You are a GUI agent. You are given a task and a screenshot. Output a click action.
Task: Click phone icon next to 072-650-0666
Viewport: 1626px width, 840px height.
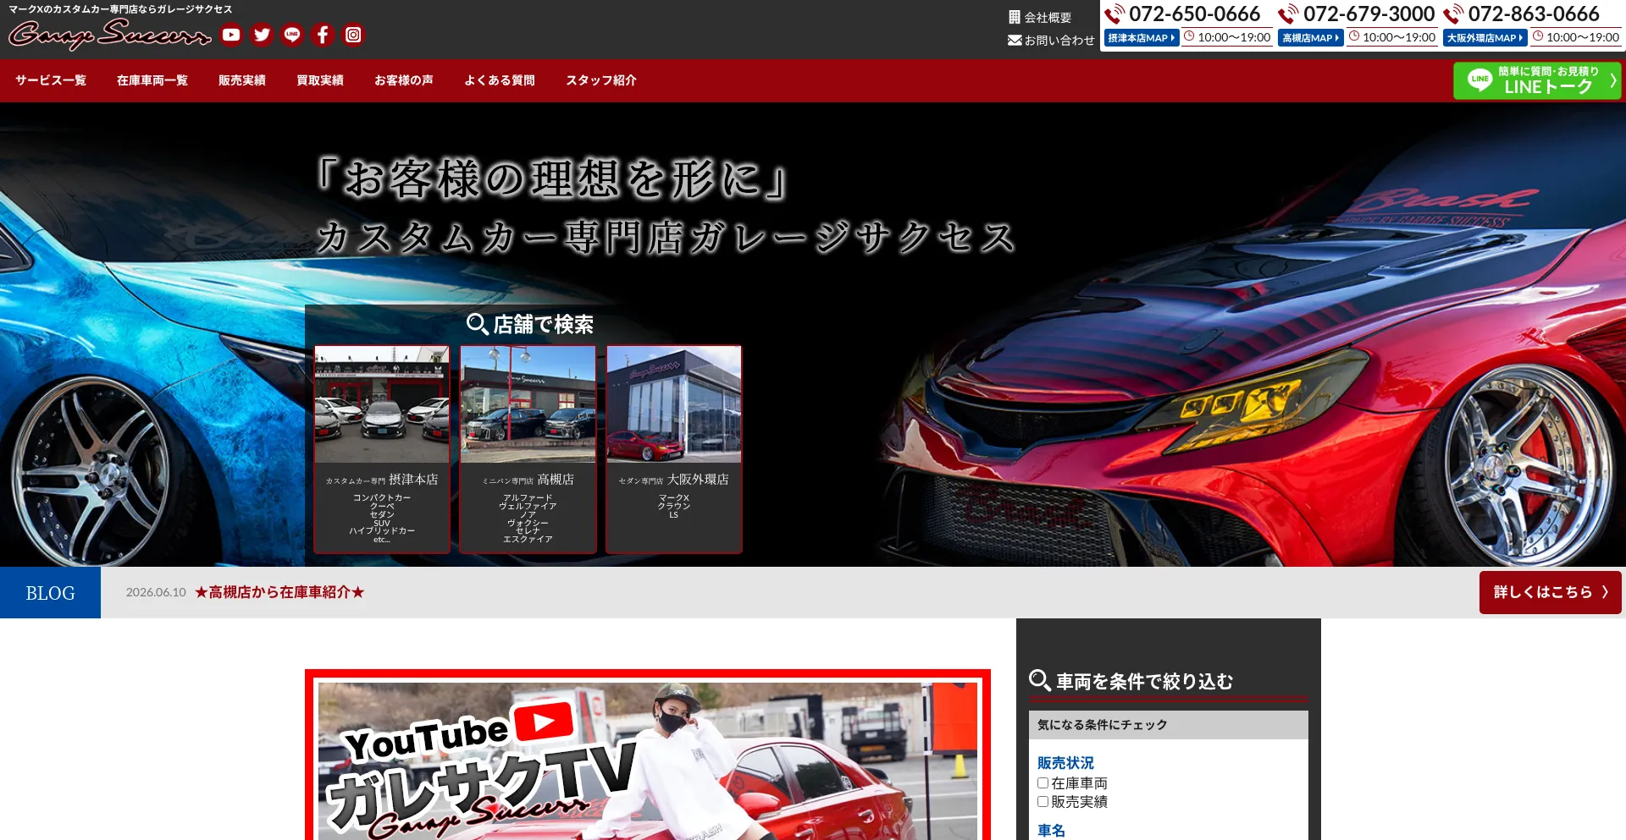1114,14
